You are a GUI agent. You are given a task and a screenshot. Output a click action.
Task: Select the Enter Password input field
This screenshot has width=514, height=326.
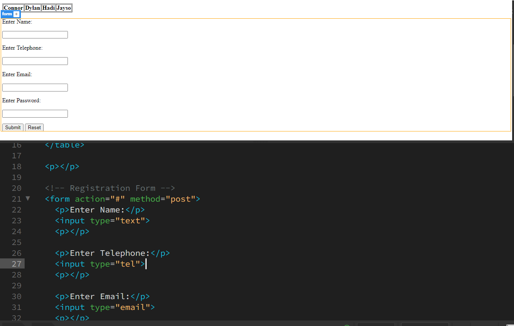pyautogui.click(x=35, y=114)
